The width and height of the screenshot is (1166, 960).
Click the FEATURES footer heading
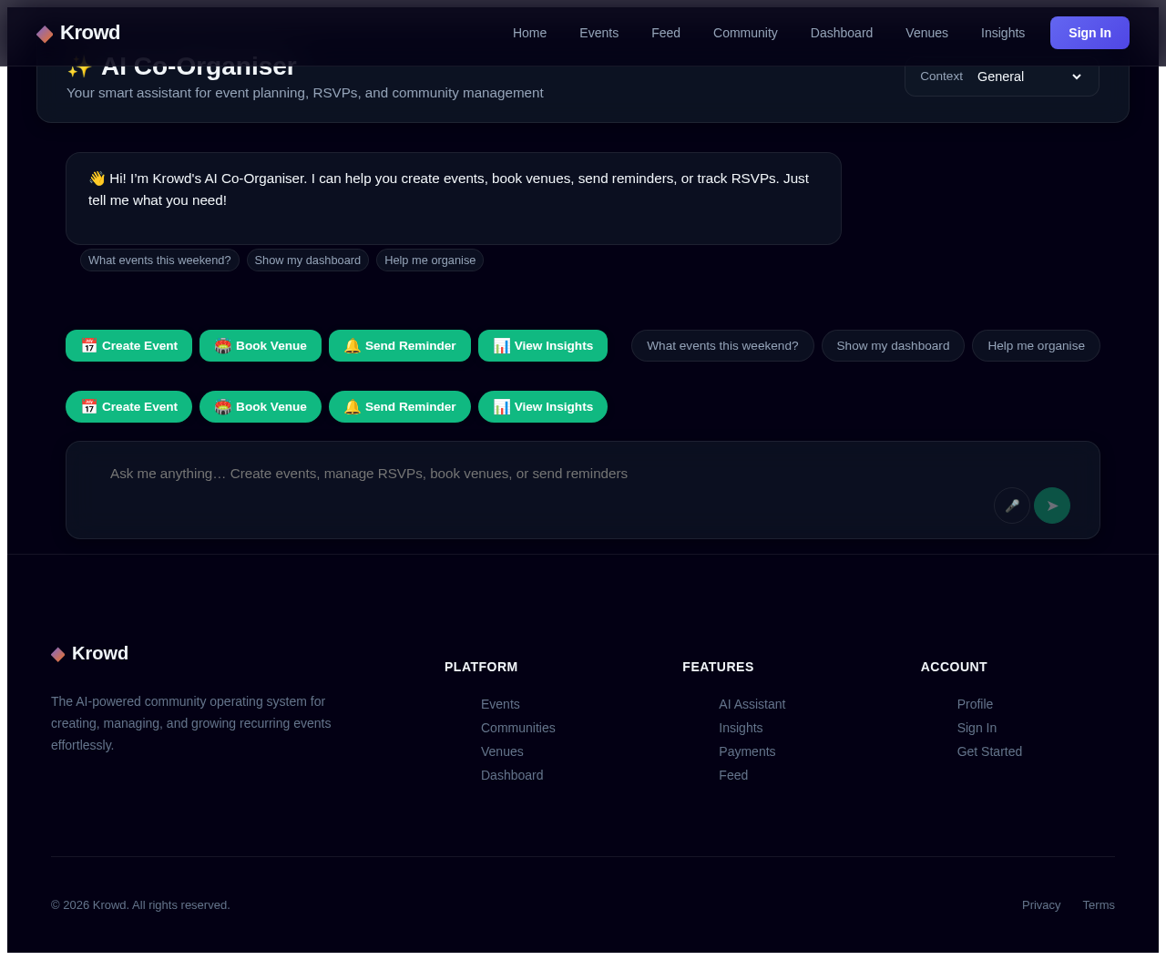click(718, 667)
